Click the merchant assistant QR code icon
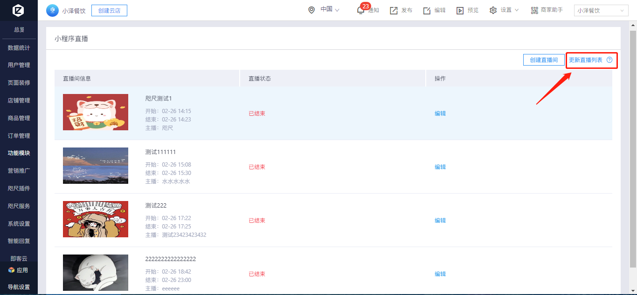The height and width of the screenshot is (295, 637). [534, 10]
